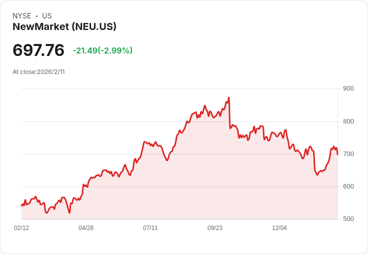Click the last data point of the price line
The width and height of the screenshot is (368, 254).
(x=337, y=154)
